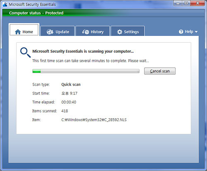Click the History tab shield icon
This screenshot has width=207, height=171.
[86, 32]
